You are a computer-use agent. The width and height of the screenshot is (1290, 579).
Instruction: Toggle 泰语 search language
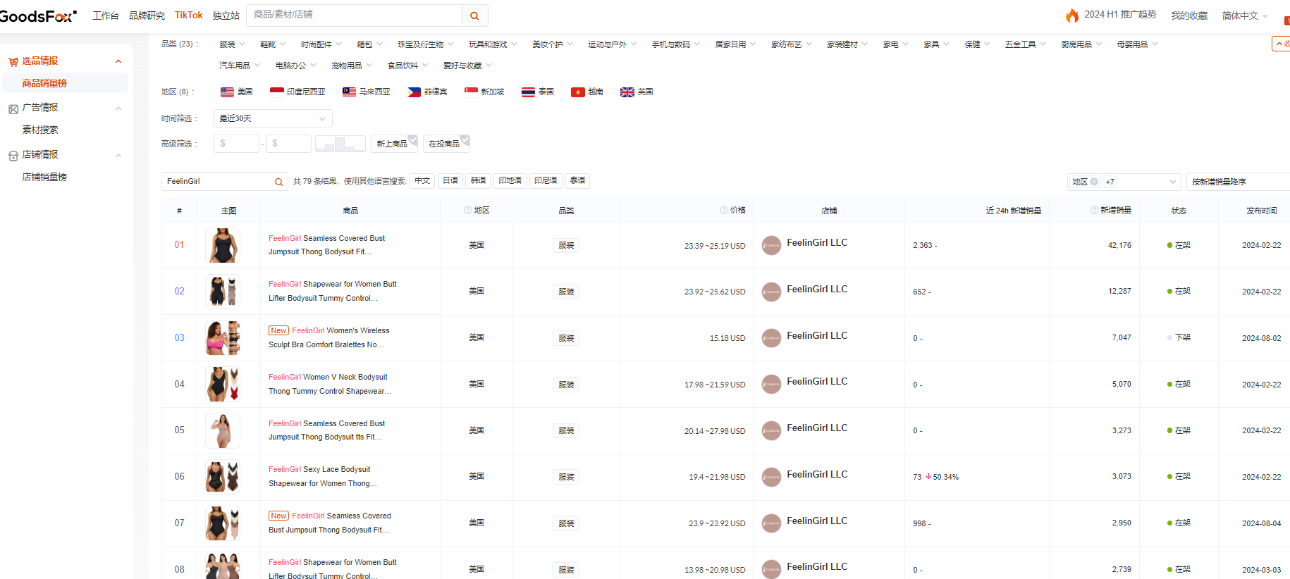tap(577, 181)
